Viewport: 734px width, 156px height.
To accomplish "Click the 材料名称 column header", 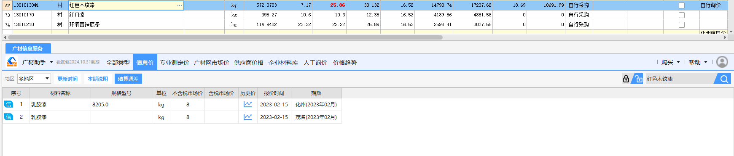I will pos(60,93).
